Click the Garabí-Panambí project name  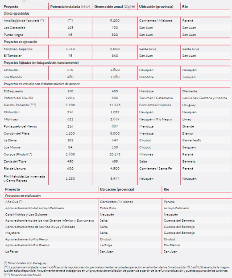20,105
